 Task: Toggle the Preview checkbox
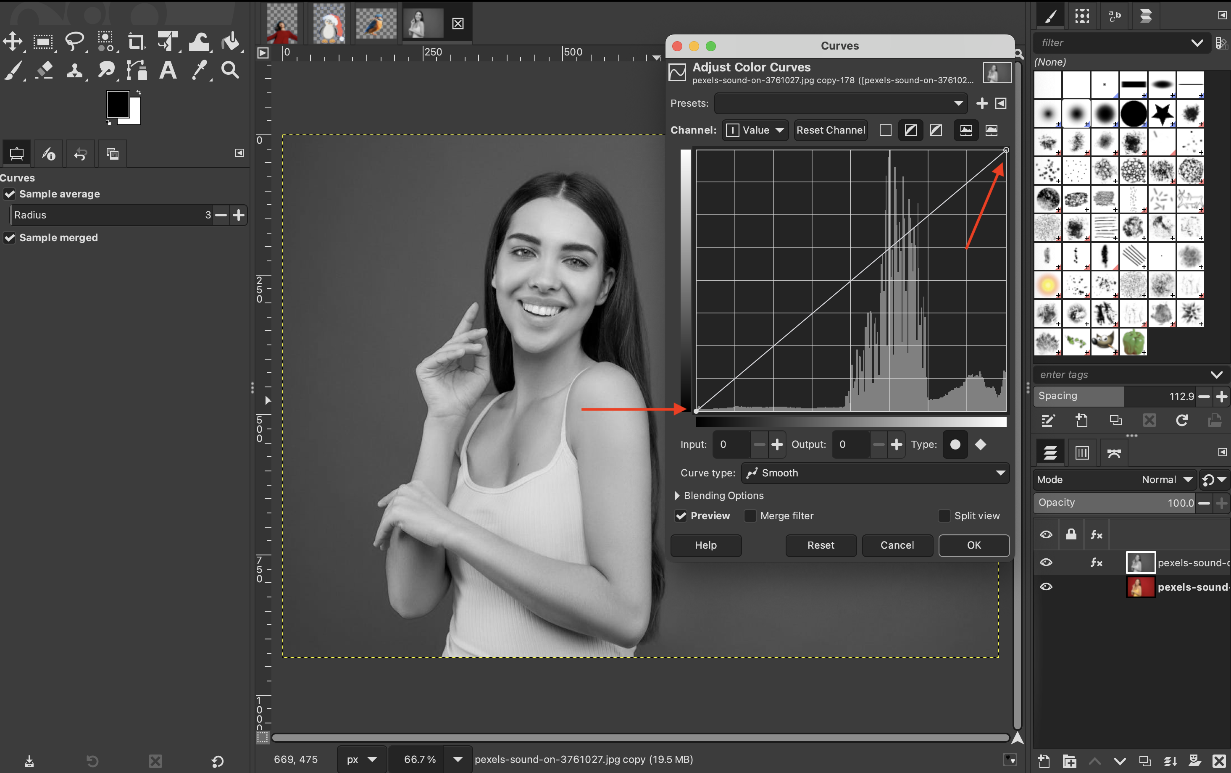click(x=681, y=515)
